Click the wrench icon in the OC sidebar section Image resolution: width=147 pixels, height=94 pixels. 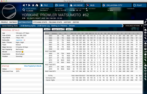[145, 79]
